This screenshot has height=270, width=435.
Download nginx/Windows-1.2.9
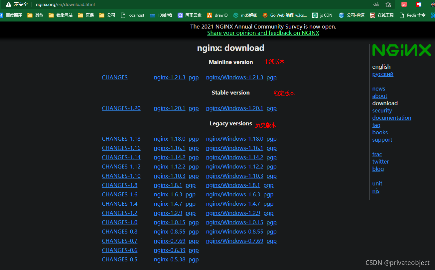(x=233, y=213)
